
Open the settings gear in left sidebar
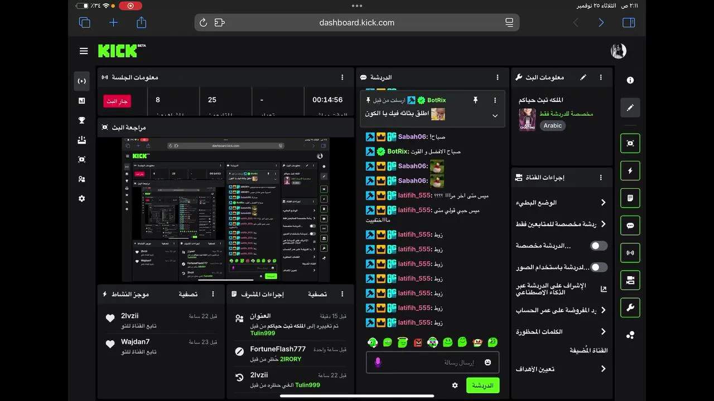[x=81, y=198]
